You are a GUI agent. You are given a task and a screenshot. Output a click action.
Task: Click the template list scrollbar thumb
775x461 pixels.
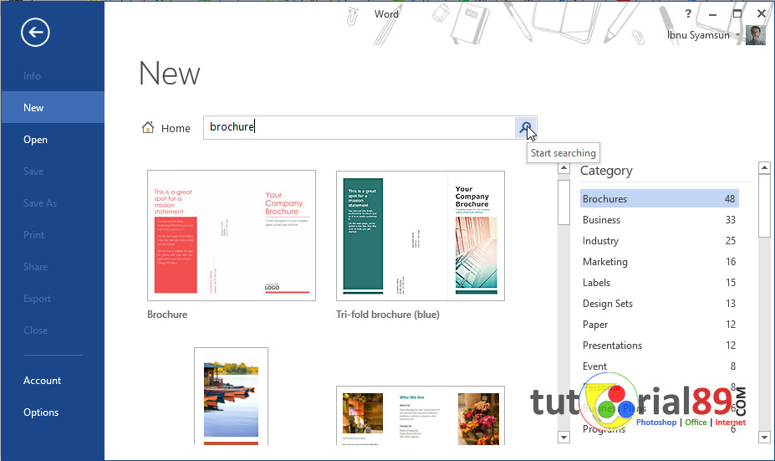pos(564,202)
